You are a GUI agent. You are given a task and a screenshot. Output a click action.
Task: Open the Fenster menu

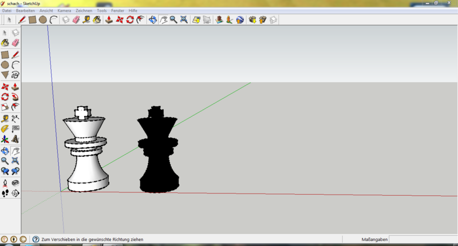118,11
